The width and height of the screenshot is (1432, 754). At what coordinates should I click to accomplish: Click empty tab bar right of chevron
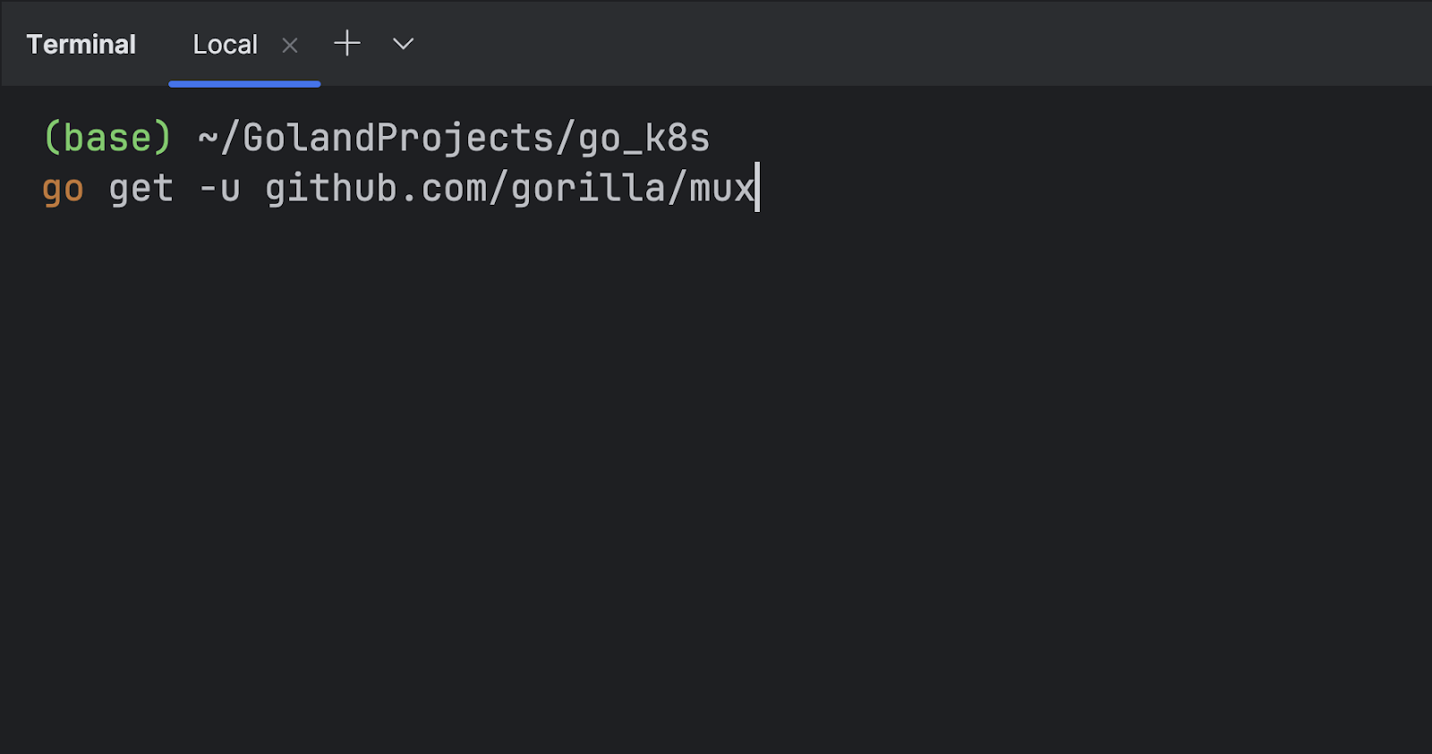tap(922, 43)
